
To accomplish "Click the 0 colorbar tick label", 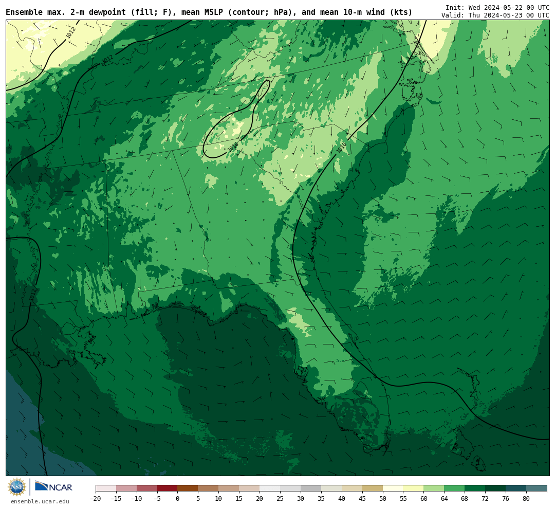I will [178, 498].
